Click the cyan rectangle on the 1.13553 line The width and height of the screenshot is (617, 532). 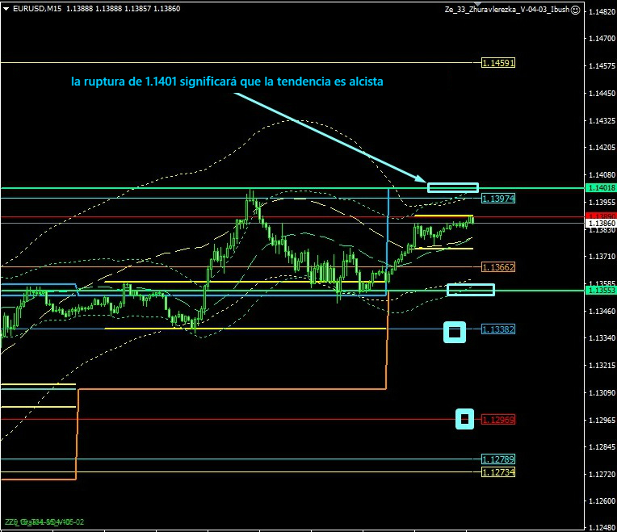click(x=470, y=290)
